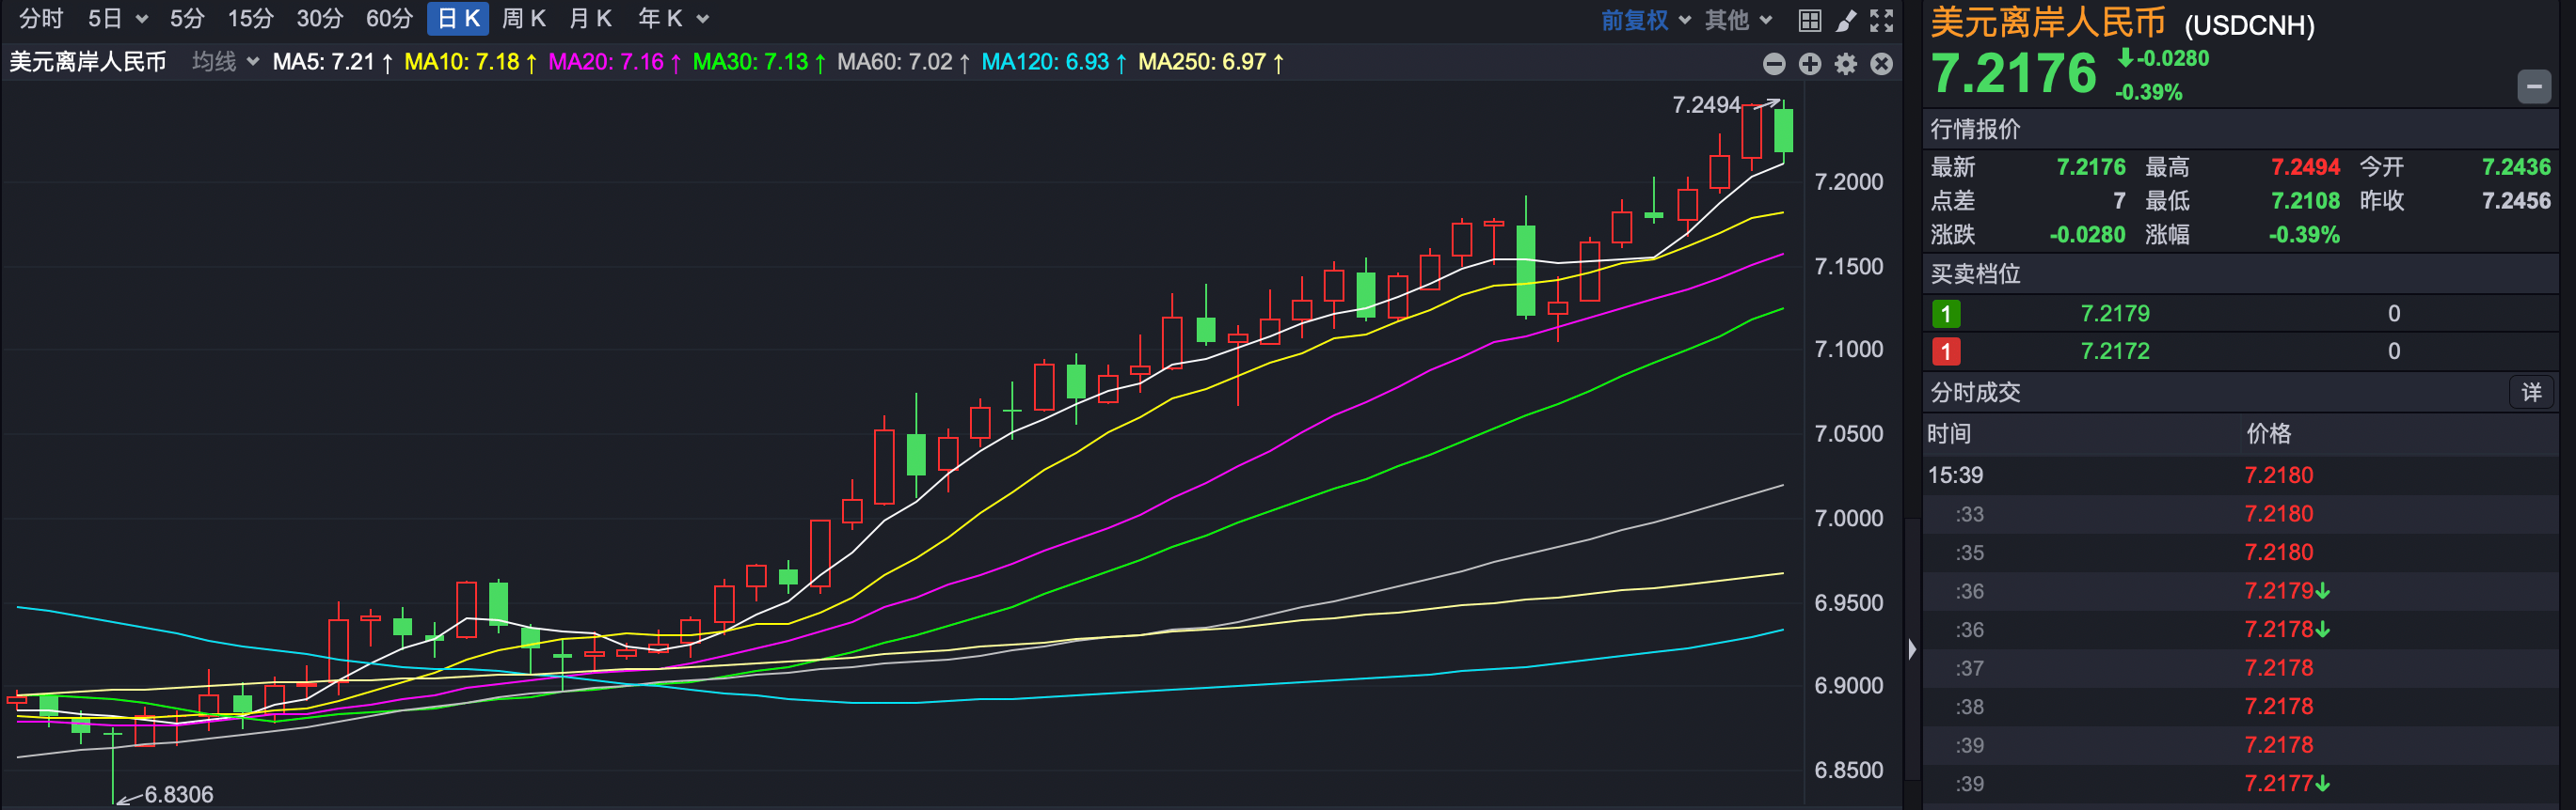
Task: Zoom out chart with the minus circle icon
Action: click(x=1774, y=64)
